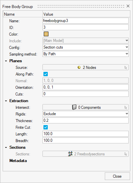Click the Name field containing freebodygroup3

(x=86, y=21)
